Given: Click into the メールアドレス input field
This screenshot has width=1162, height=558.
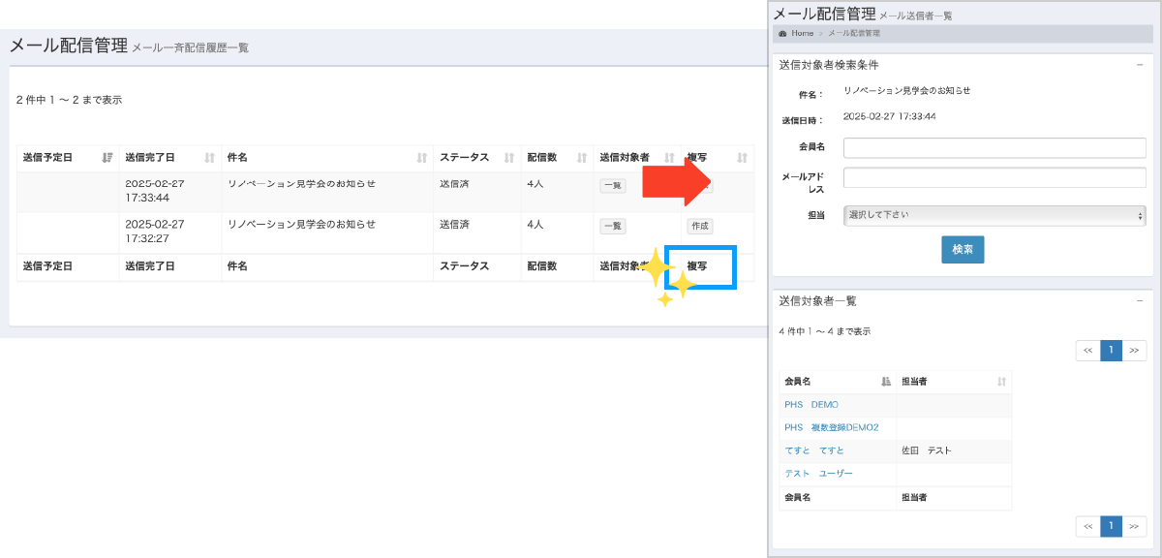Looking at the screenshot, I should [994, 177].
